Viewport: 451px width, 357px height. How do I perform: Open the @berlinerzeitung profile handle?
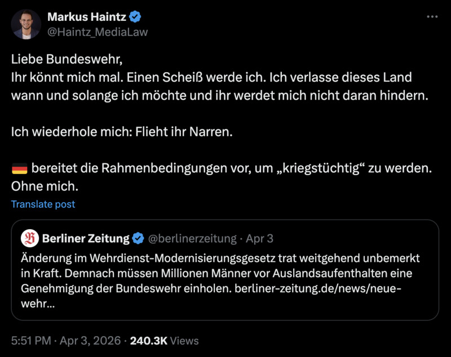(193, 238)
